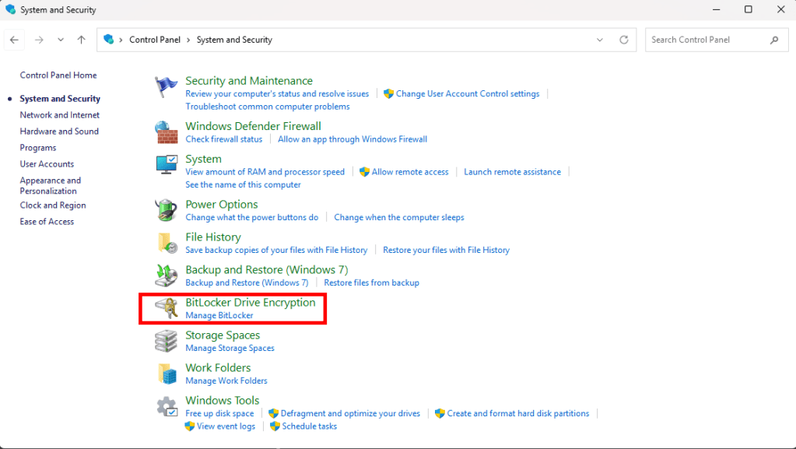See the name of this computer
Viewport: 796px width, 449px height.
click(x=244, y=184)
